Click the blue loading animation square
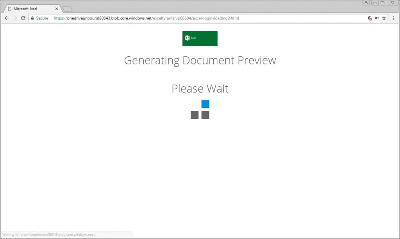The width and height of the screenshot is (400, 239). pyautogui.click(x=205, y=104)
